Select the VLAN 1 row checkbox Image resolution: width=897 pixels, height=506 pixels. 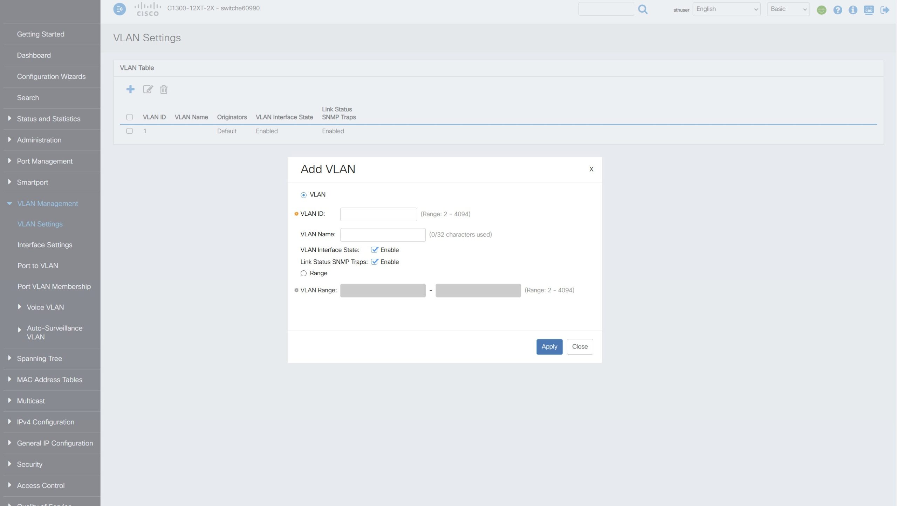point(130,131)
